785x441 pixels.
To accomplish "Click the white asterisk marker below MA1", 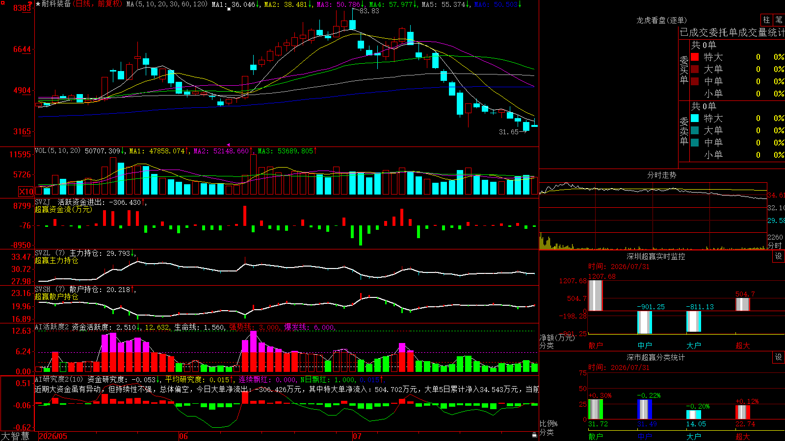I will [229, 9].
